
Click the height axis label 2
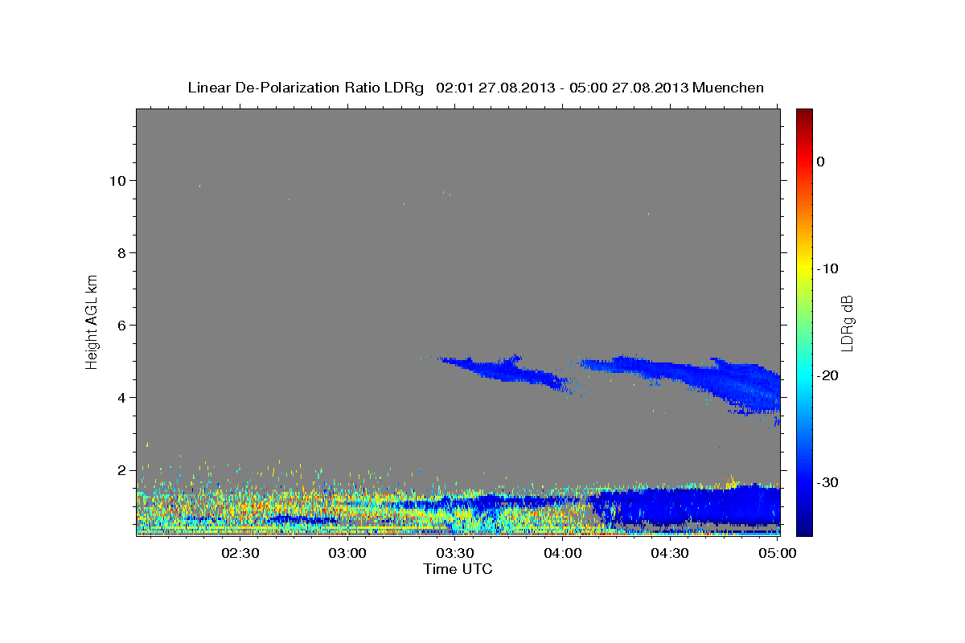click(123, 469)
